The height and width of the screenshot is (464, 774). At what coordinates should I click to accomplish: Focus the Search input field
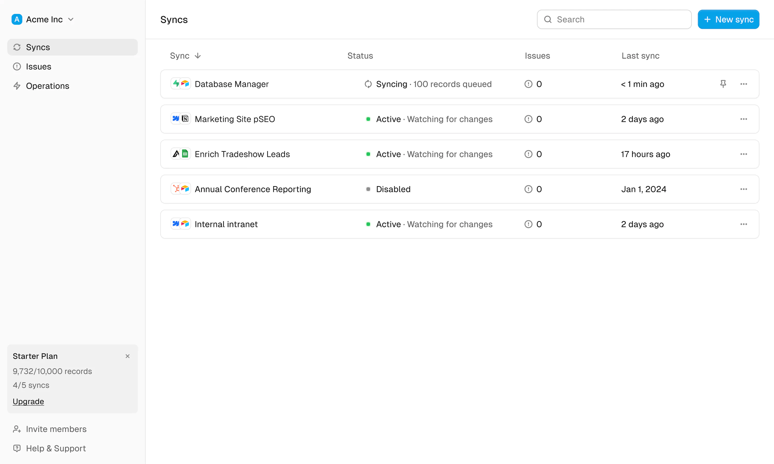pos(614,19)
